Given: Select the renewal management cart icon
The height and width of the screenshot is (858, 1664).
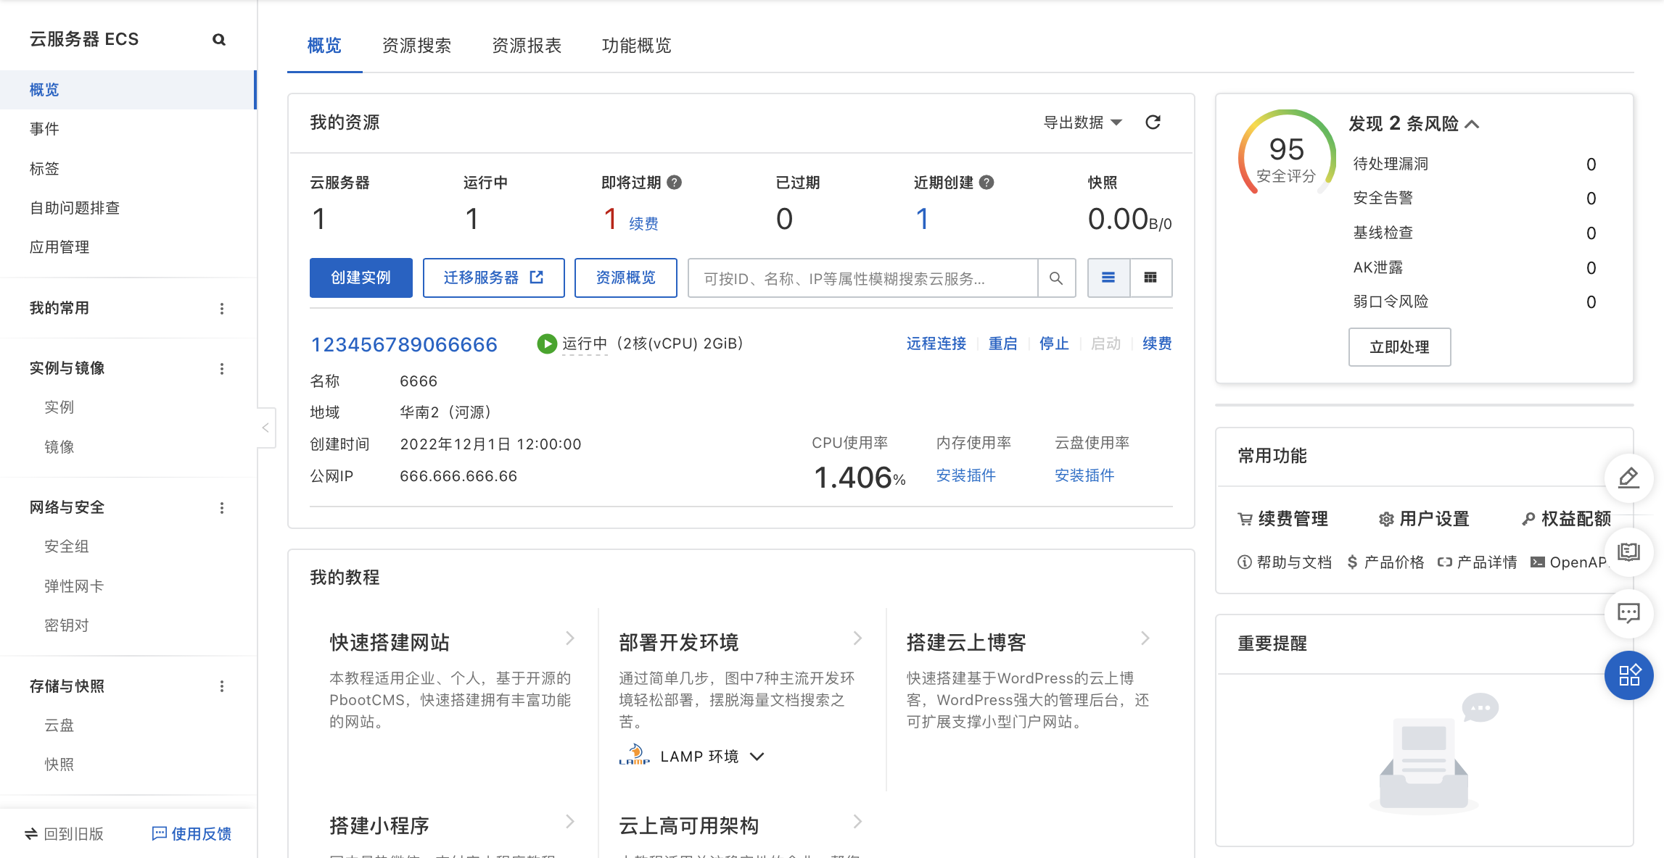Looking at the screenshot, I should (x=1243, y=519).
